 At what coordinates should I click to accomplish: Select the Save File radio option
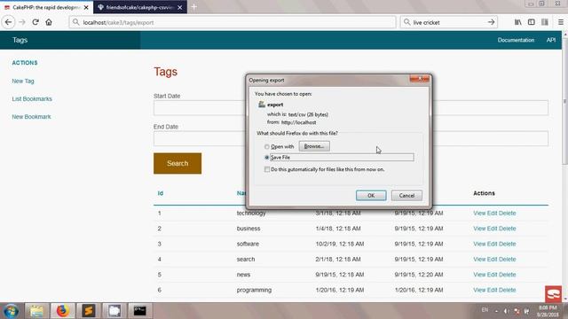(267, 158)
